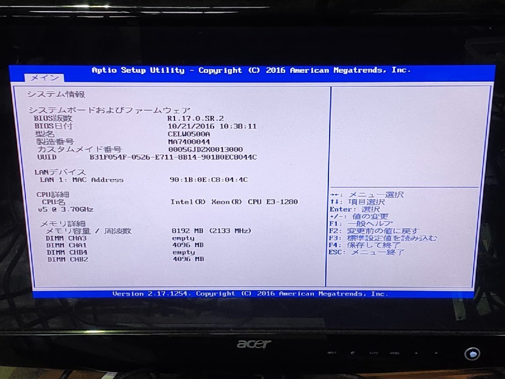
Task: Click the カスタムメイド番号 label
Action: pos(80,149)
